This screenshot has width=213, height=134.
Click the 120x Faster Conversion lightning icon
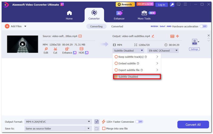tap(104, 122)
